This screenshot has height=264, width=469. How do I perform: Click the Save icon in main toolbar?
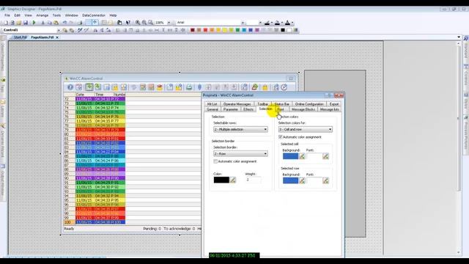(26, 23)
